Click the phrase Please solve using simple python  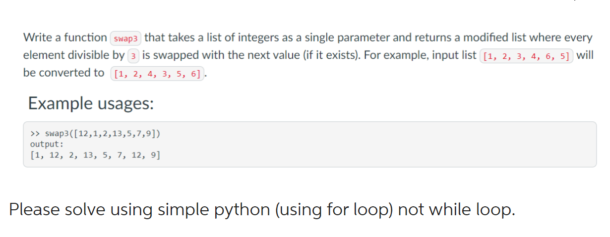click(140, 210)
